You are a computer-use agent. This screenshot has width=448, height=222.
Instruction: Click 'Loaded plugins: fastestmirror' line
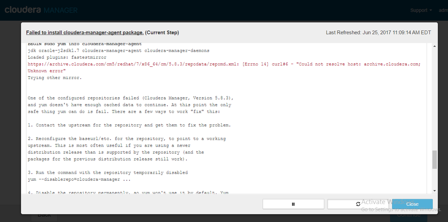point(67,57)
